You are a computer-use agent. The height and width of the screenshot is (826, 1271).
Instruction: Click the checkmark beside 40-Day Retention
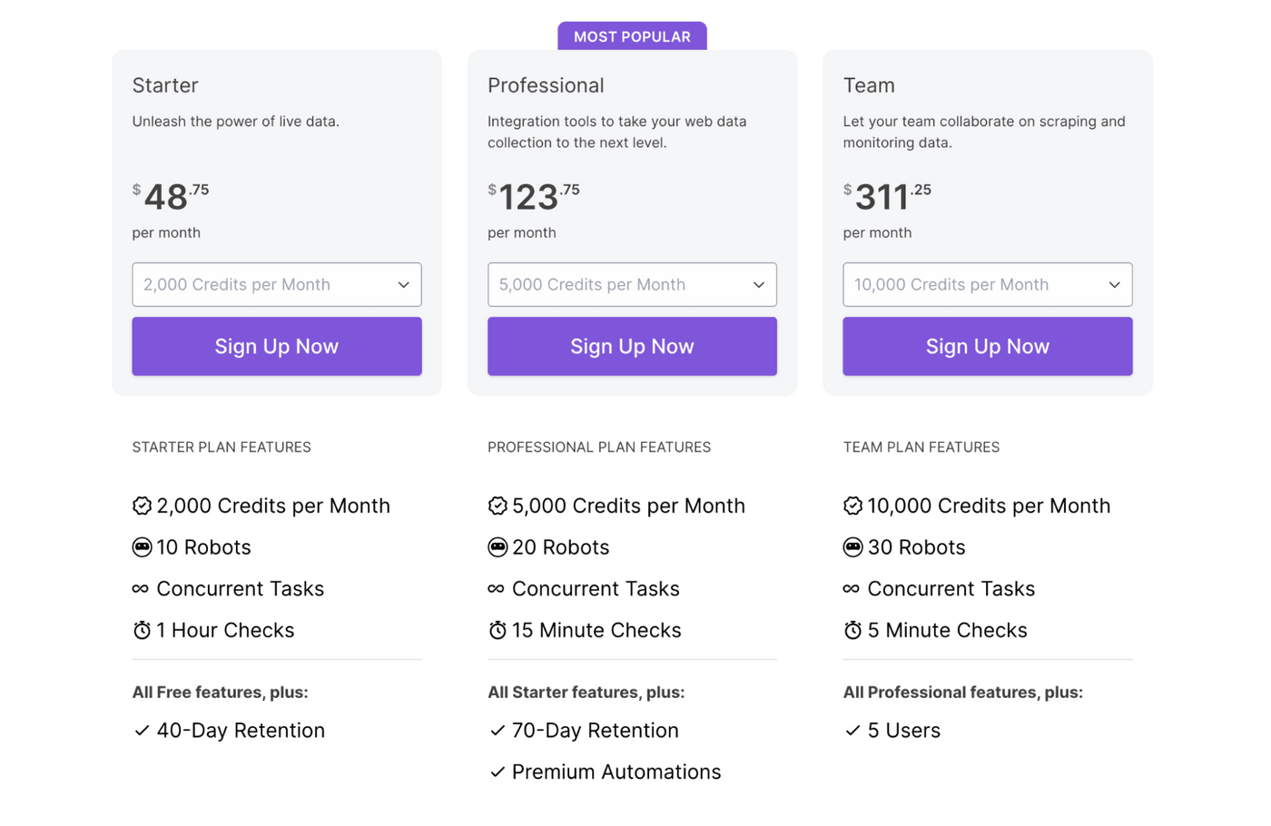(142, 731)
